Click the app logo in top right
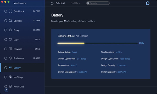Image resolution: width=157 pixels, height=94 pixels. click(148, 3)
